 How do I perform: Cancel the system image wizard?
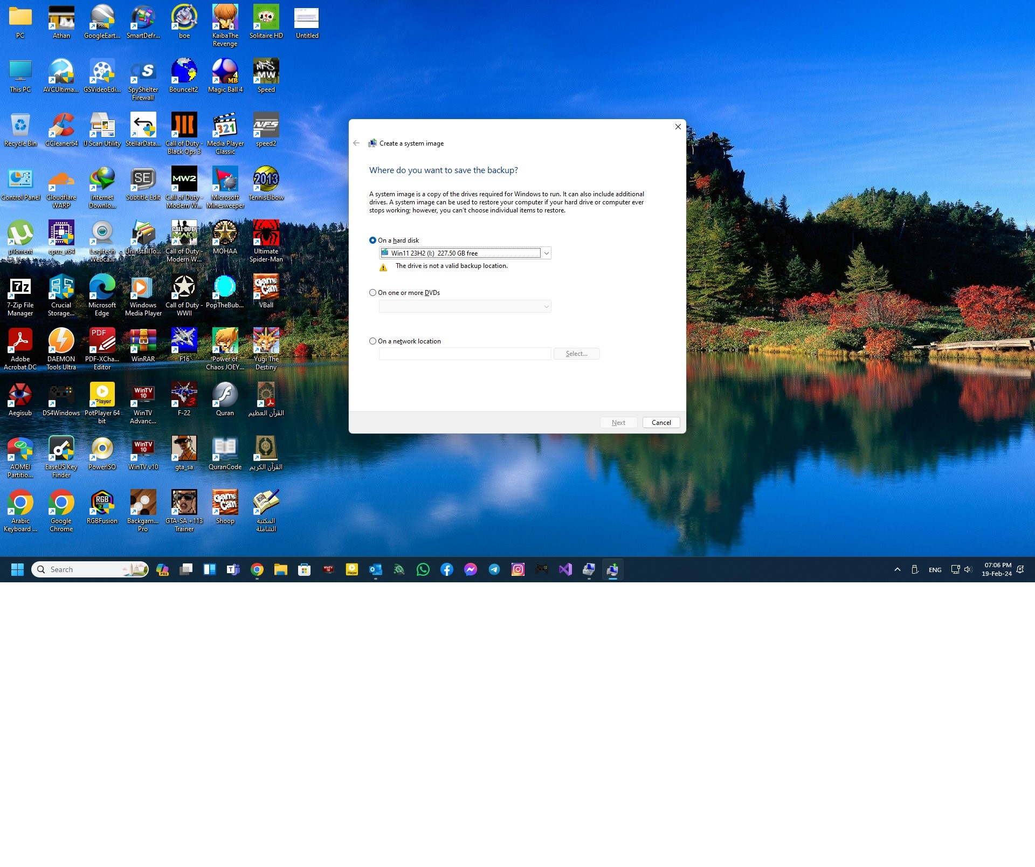tap(661, 422)
